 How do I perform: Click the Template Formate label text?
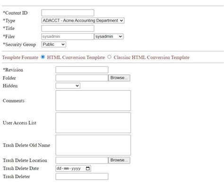(20, 57)
